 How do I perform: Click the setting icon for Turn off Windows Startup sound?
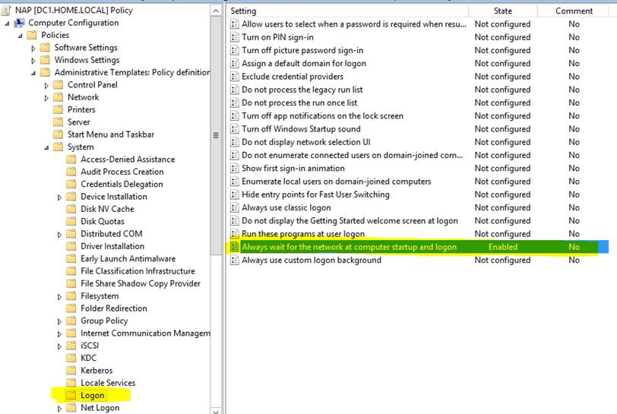(x=235, y=129)
